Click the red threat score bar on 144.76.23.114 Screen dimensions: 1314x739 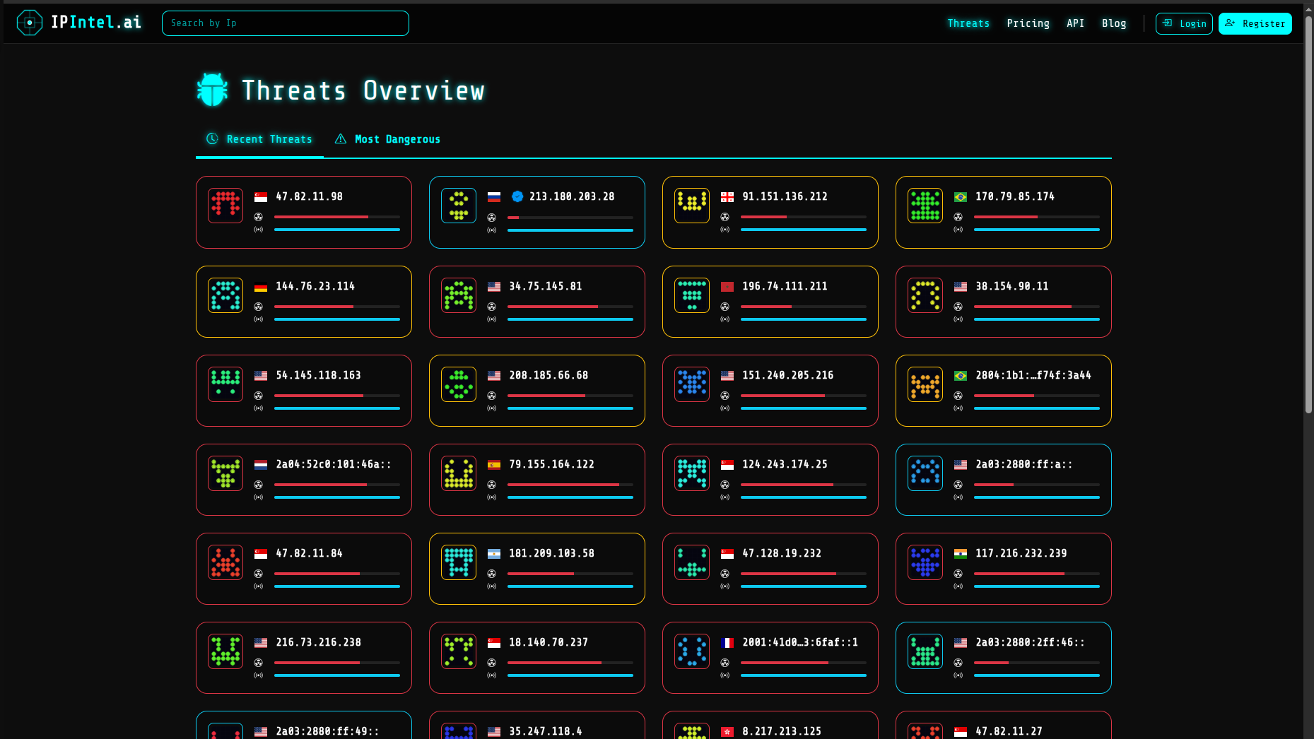314,307
